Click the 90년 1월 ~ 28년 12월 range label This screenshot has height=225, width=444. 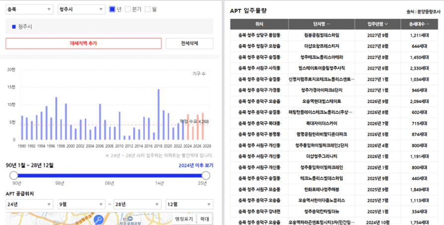tap(29, 165)
